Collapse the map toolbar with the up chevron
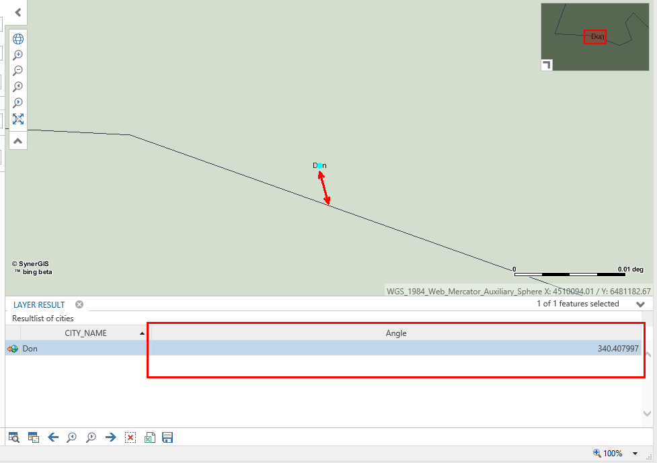This screenshot has width=657, height=463. (x=17, y=140)
